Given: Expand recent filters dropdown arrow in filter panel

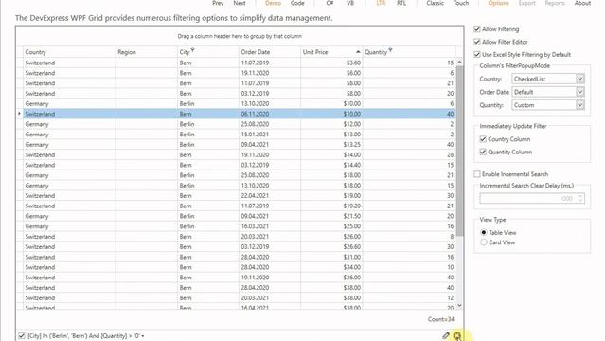Looking at the screenshot, I should (x=143, y=336).
